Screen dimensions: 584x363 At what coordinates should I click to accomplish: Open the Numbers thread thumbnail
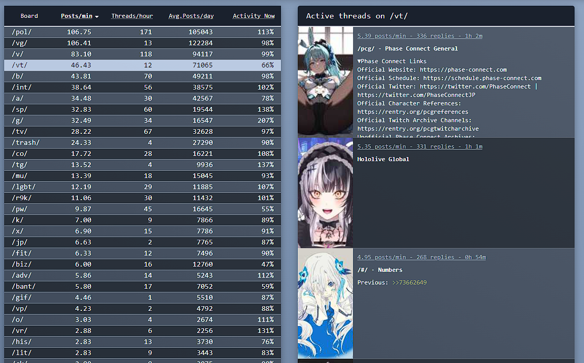pos(326,303)
